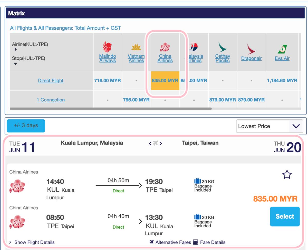
Task: Select the 795.00 MYR Vietnam Airlines fare
Action: point(136,100)
